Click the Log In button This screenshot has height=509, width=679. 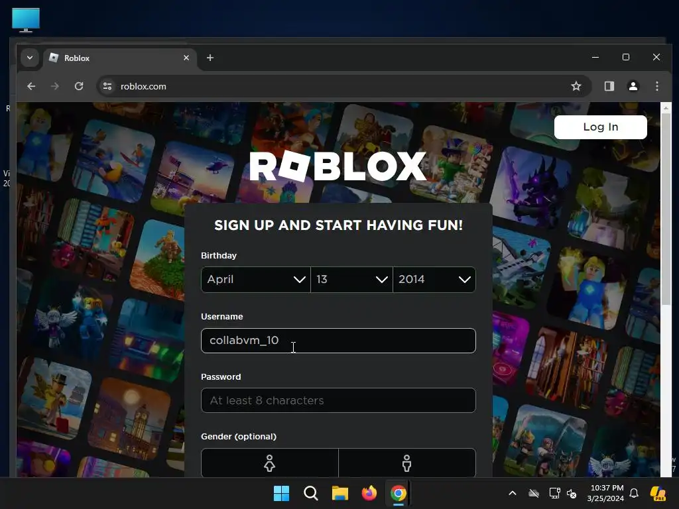pos(601,127)
